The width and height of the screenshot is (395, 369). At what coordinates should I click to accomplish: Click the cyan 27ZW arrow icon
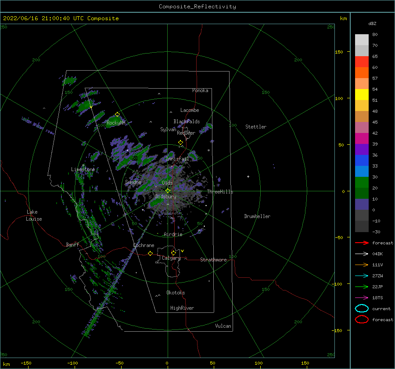pos(362,276)
